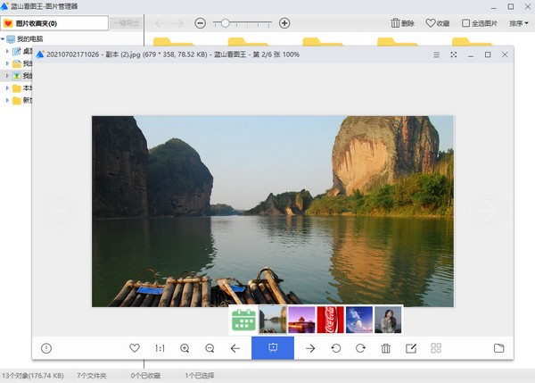Zoom in using the magnifier plus icon

pyautogui.click(x=185, y=348)
